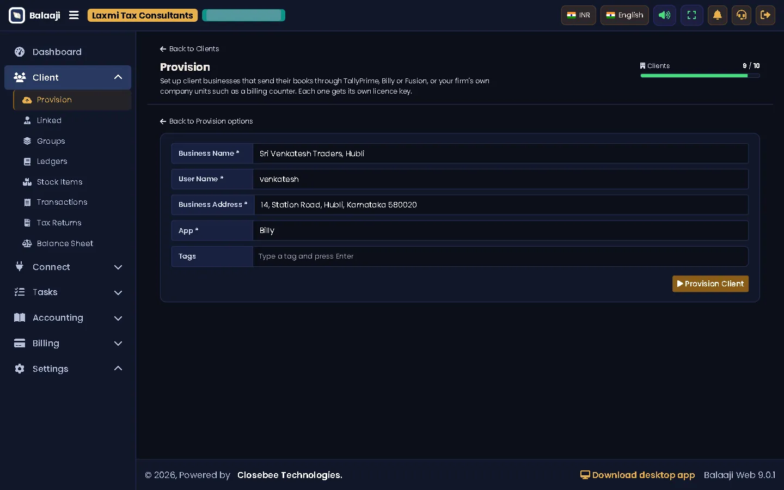Open notifications bell
The height and width of the screenshot is (490, 784).
click(717, 15)
